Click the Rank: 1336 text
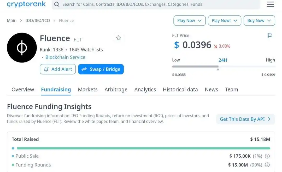The height and width of the screenshot is (172, 282). 51,49
